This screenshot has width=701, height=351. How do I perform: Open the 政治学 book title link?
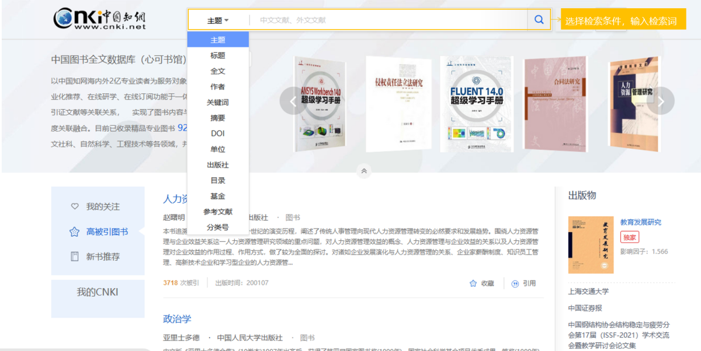(177, 319)
